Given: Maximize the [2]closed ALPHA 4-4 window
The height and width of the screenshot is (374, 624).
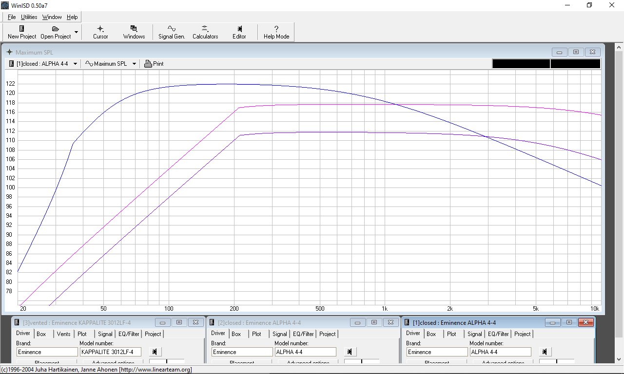Looking at the screenshot, I should (x=374, y=322).
